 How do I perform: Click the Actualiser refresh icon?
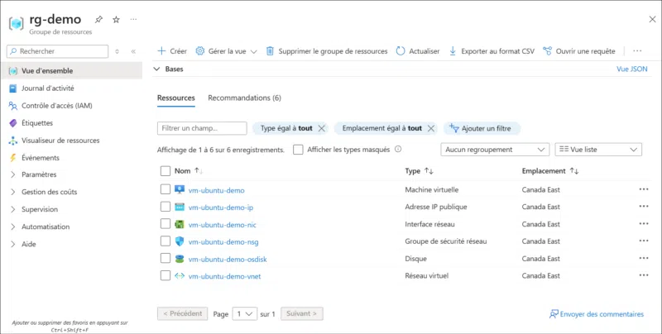[x=401, y=51]
